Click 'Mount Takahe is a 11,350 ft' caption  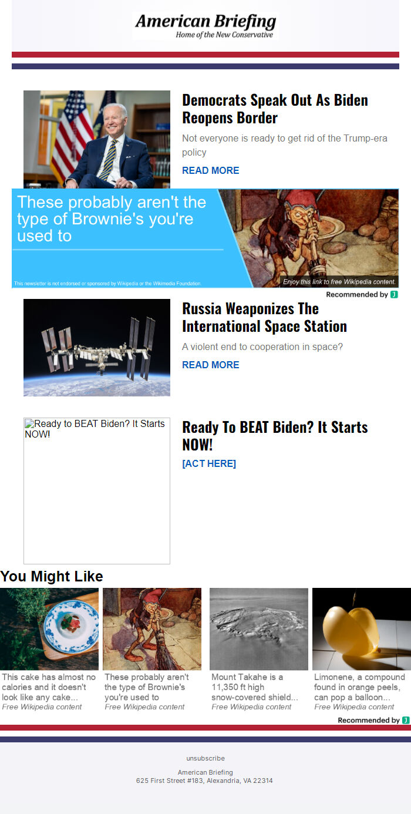pos(255,687)
